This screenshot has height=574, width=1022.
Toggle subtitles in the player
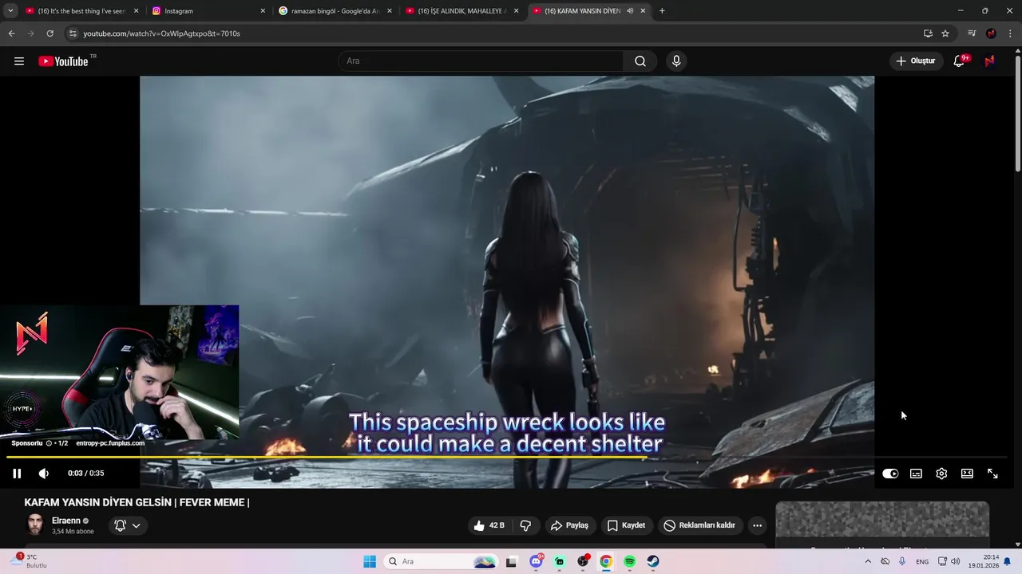coord(916,474)
